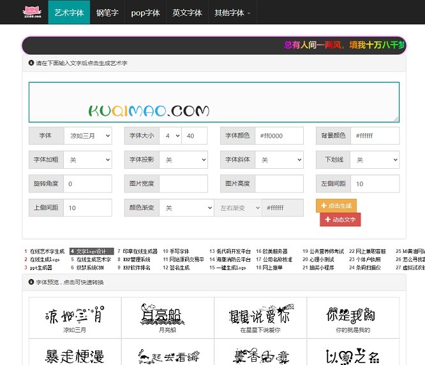Screen dimensions: 425x365
Task: Click the orange 点击生成 button
Action: click(336, 206)
